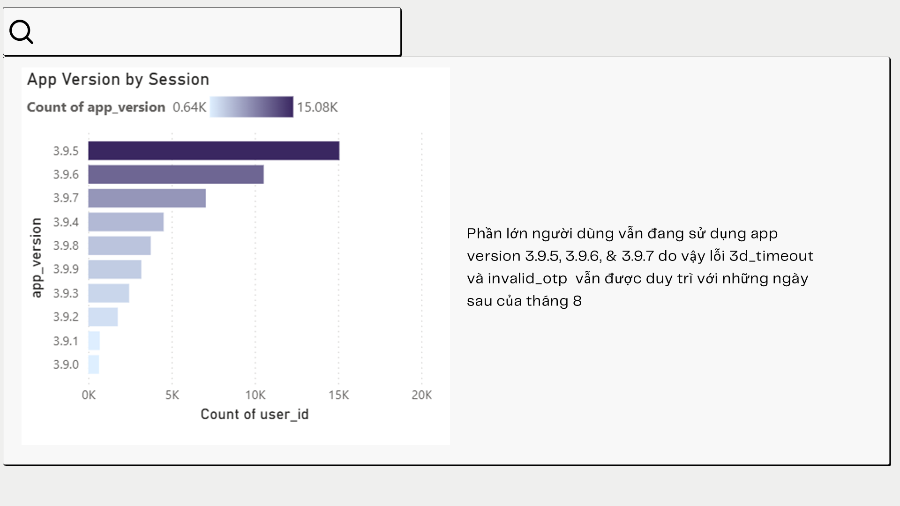Click the 'App Version by Session' chart title
The height and width of the screenshot is (506, 900).
pos(118,80)
